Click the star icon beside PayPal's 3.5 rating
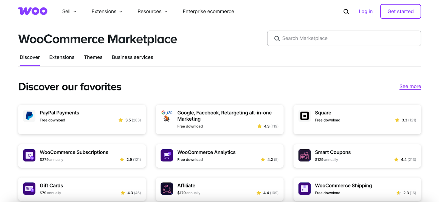Image resolution: width=439 pixels, height=202 pixels. 121,120
